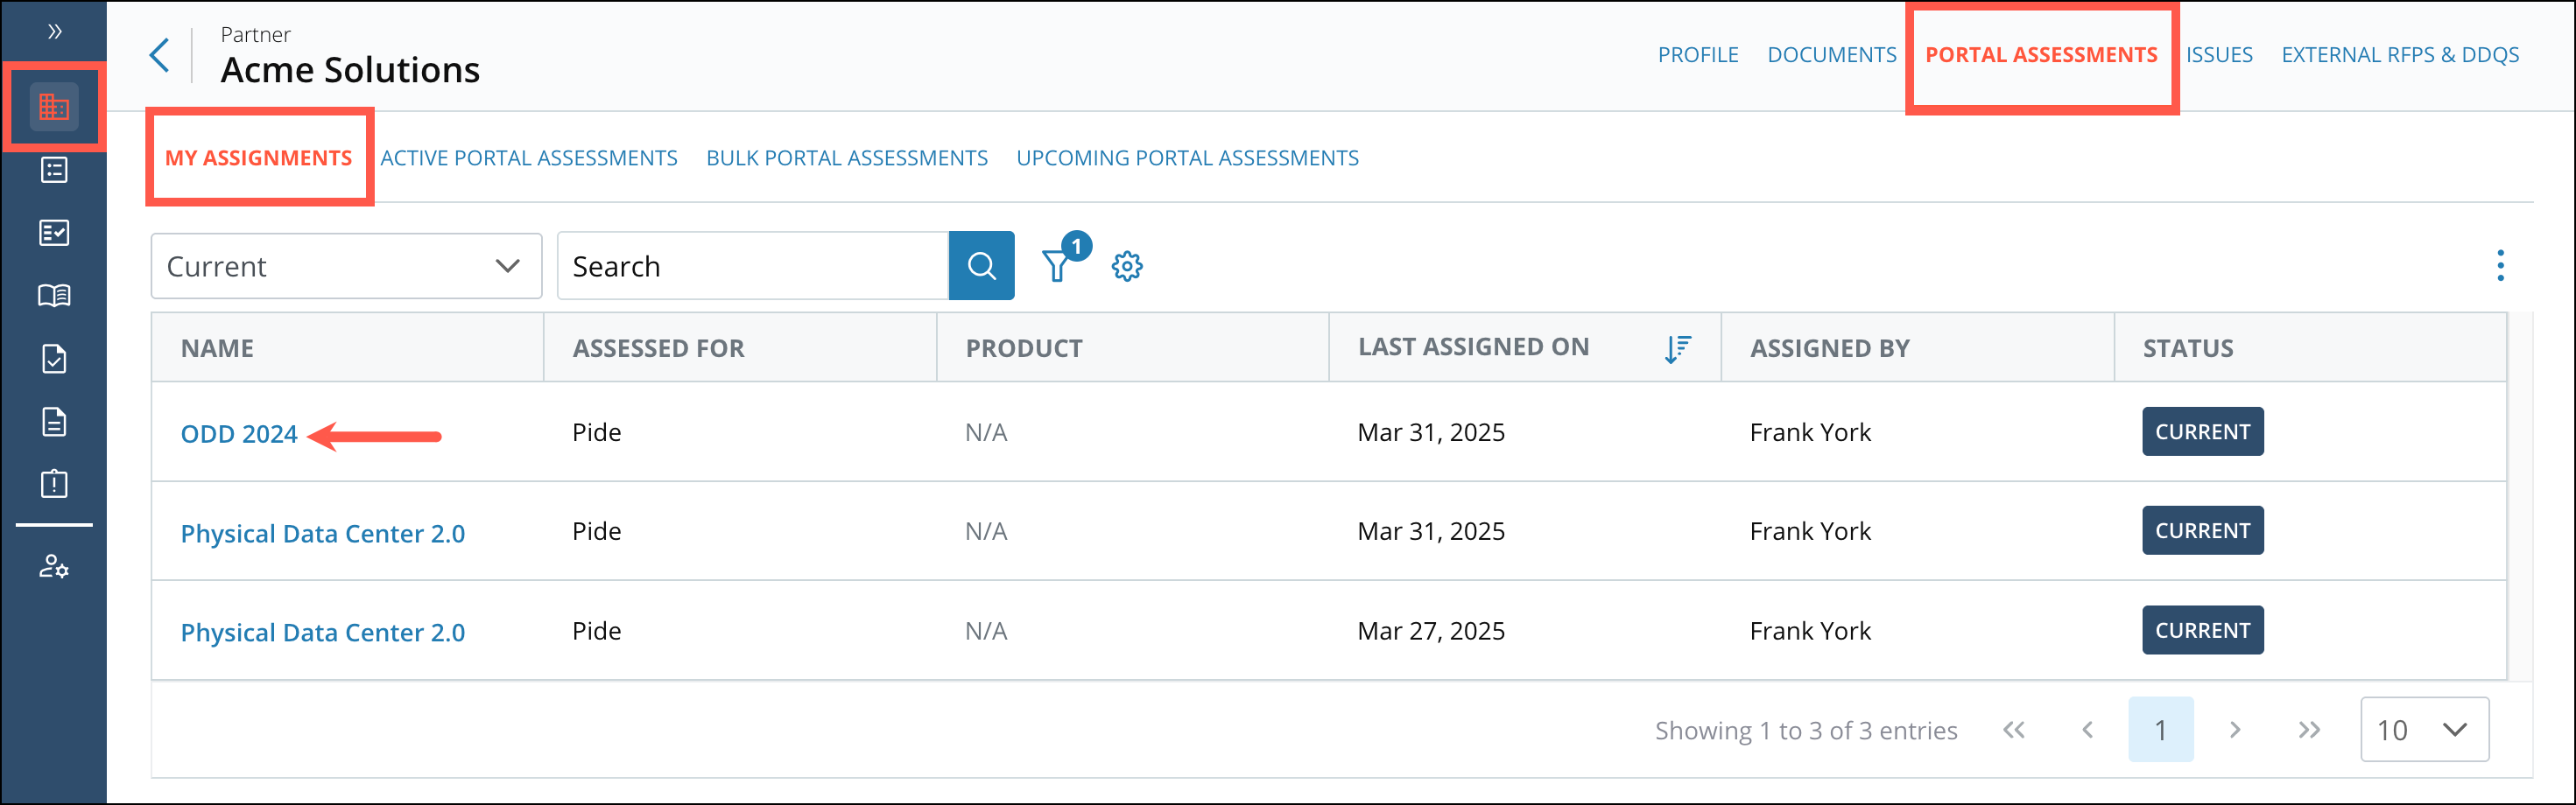This screenshot has width=2576, height=805.
Task: Expand the Current status dropdown
Action: point(346,267)
